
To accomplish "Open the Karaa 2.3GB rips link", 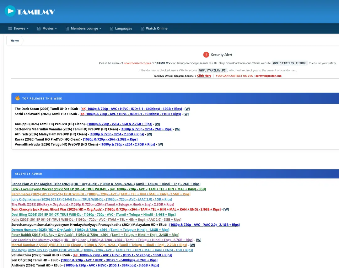I will 110,139.
